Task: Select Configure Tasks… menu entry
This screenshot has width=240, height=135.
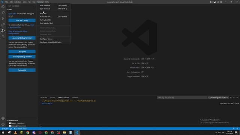Action: point(53,39)
